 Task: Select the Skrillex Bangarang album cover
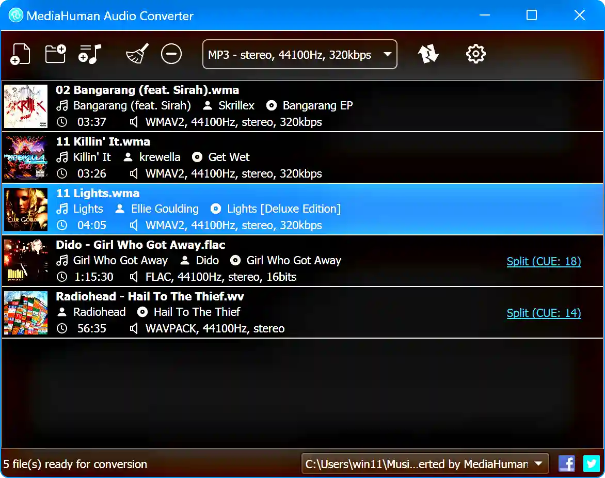[26, 106]
